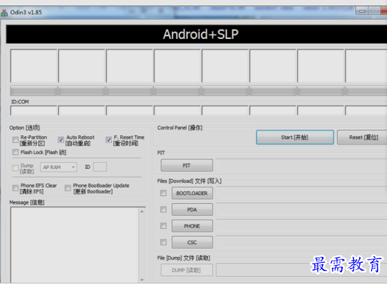387x284 pixels.
Task: Click the Message box scroll up arrow
Action: click(x=142, y=212)
